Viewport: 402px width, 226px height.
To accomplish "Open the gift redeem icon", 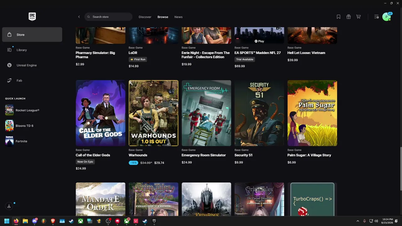I will click(x=349, y=17).
